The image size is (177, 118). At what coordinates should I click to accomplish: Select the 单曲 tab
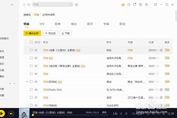click(26, 24)
